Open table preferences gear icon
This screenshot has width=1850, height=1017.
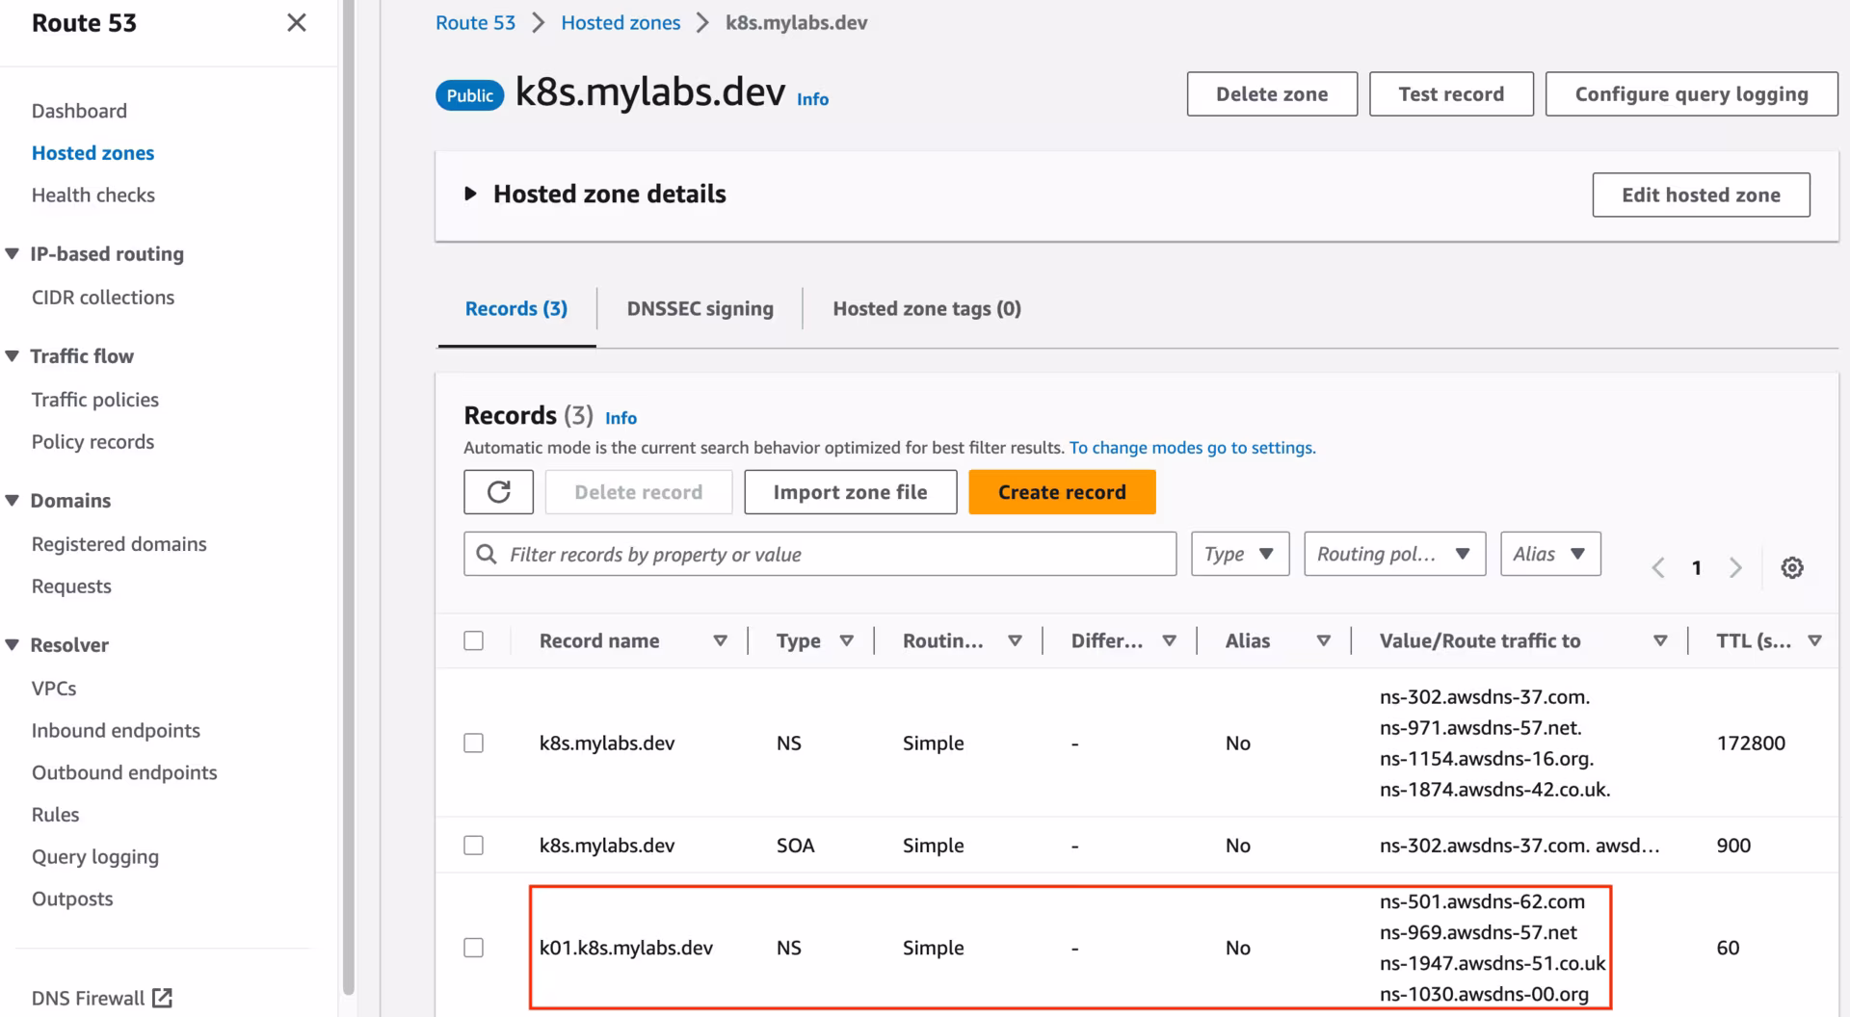(x=1792, y=567)
